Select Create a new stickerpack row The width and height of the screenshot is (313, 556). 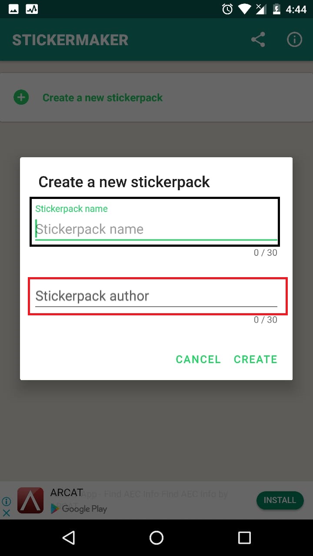click(156, 97)
